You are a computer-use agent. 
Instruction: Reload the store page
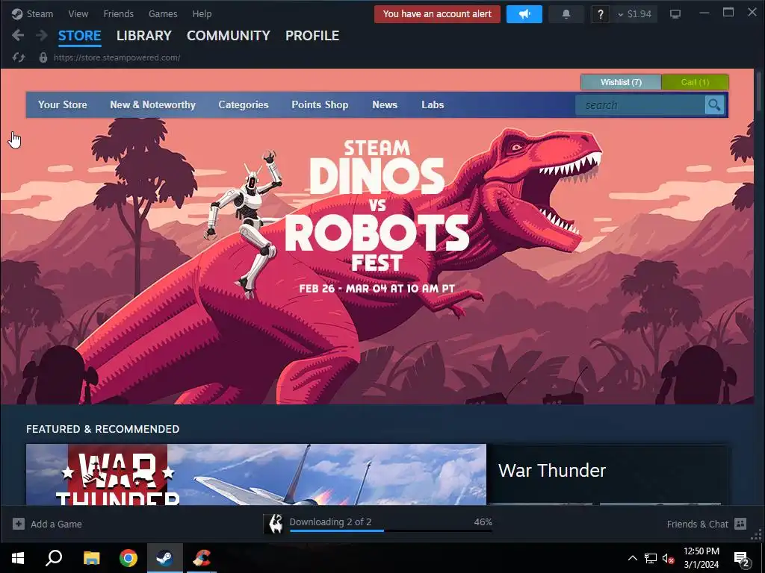point(19,57)
